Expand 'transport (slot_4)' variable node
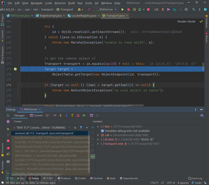 [x=98, y=144]
